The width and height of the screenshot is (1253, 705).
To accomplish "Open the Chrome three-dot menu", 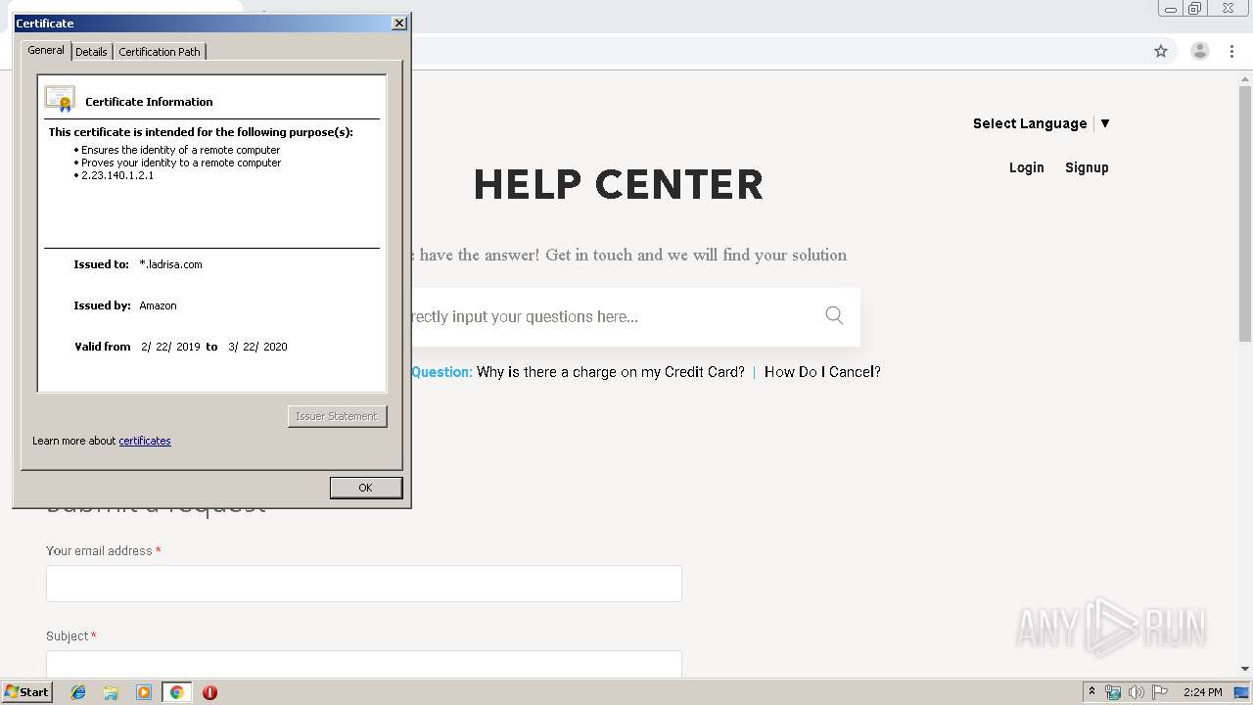I will point(1232,51).
